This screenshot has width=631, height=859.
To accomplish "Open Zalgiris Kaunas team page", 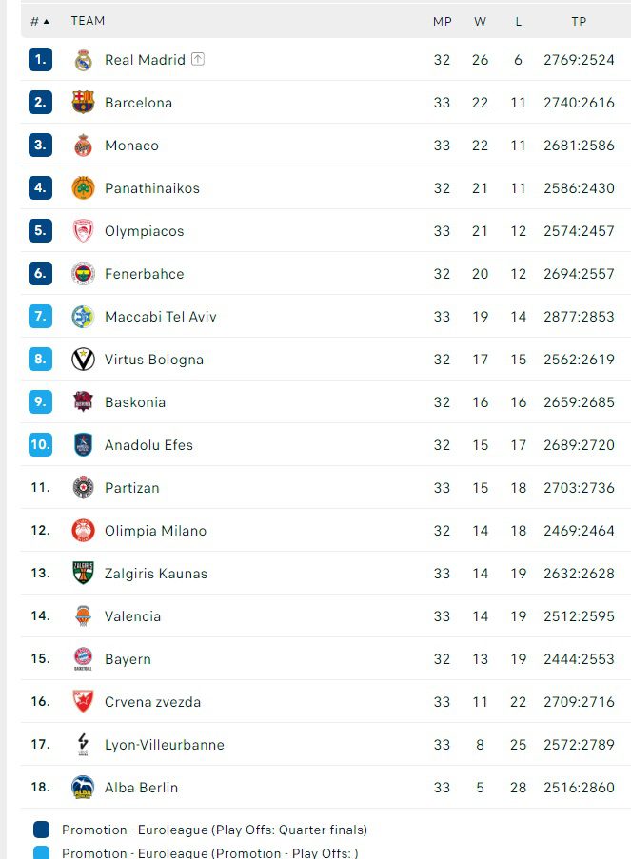I will [x=155, y=574].
